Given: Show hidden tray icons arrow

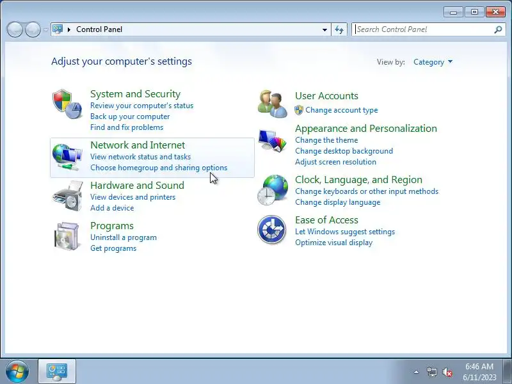Looking at the screenshot, I should tap(417, 372).
